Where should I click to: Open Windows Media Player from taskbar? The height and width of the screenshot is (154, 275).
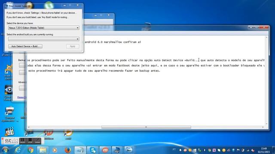(55, 150)
